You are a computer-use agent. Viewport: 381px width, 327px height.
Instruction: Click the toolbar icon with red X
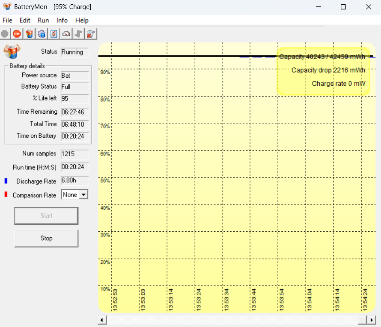91,33
